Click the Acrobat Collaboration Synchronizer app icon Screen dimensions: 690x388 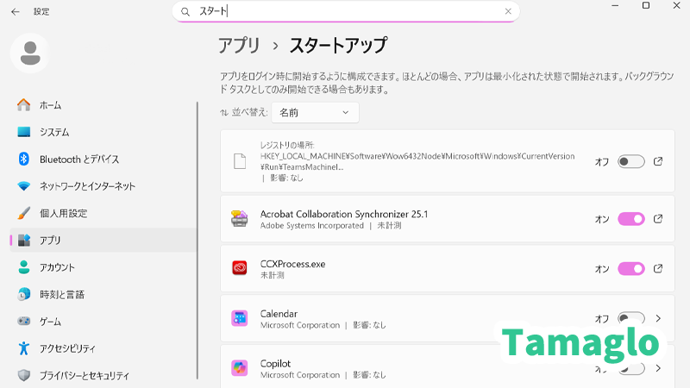240,219
